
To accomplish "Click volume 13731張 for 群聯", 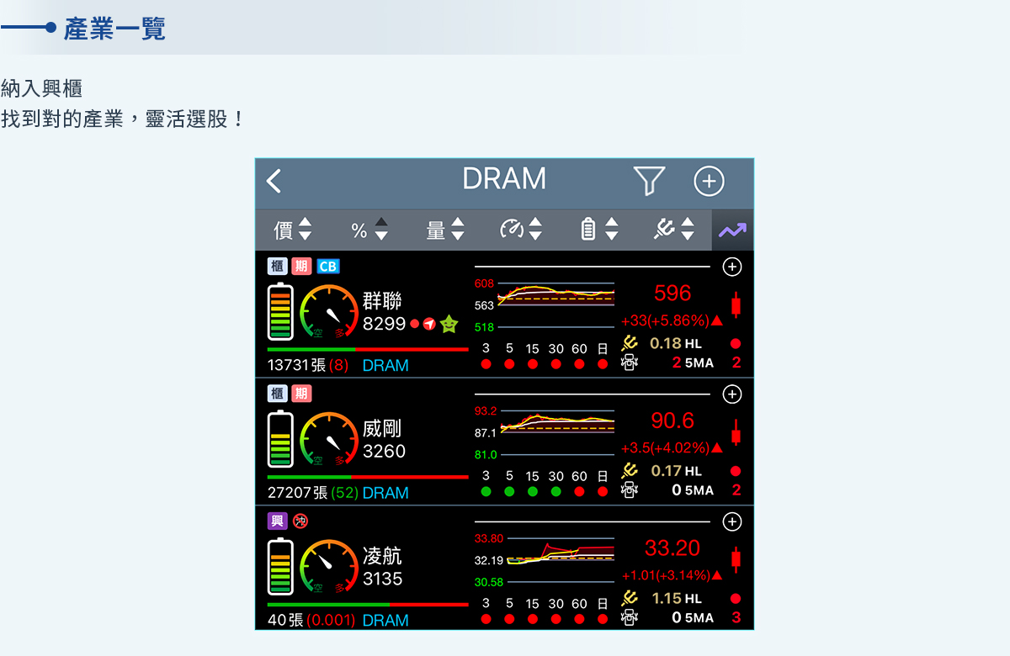I will point(297,366).
